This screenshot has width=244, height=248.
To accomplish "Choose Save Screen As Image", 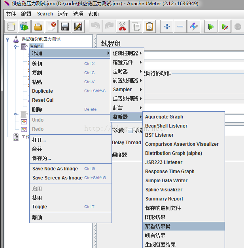I will point(71,178).
